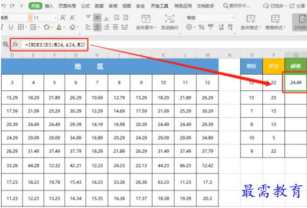Click the eraser clear formatting icon

pyautogui.click(x=72, y=27)
